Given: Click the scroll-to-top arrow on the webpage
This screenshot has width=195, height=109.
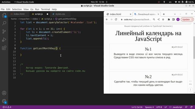Looking at the screenshot, I should click(x=190, y=90).
